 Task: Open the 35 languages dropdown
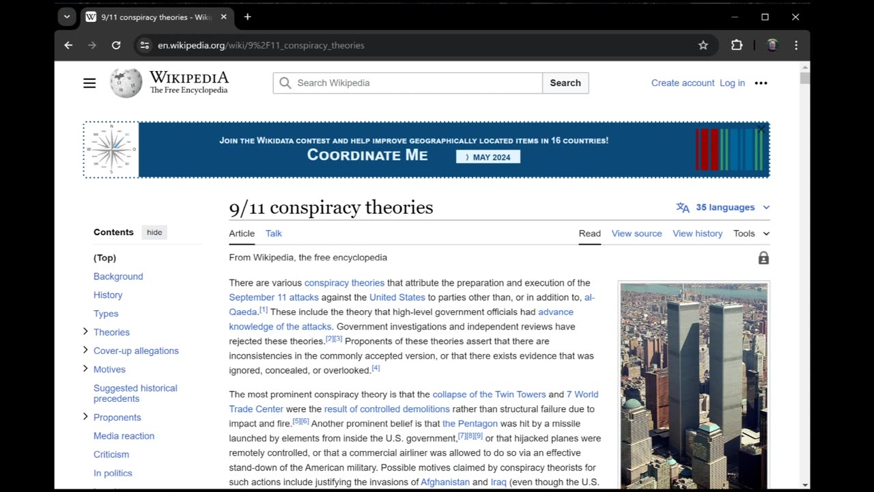click(x=733, y=207)
